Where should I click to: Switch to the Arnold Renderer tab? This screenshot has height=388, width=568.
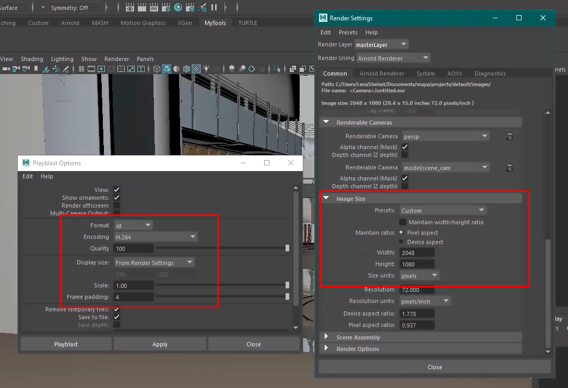[x=382, y=74]
